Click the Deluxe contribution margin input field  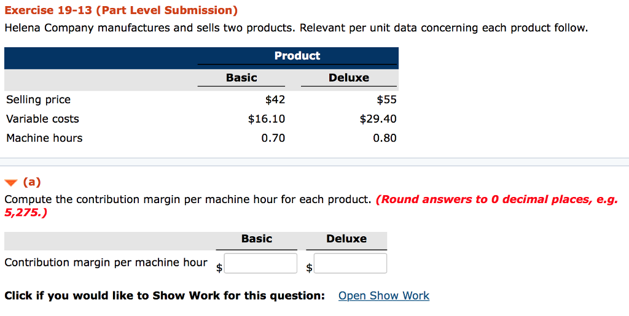click(x=350, y=263)
